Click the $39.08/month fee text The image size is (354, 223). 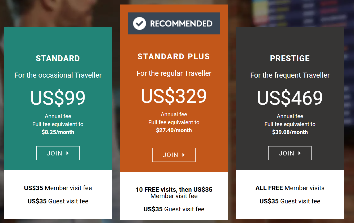click(x=290, y=132)
